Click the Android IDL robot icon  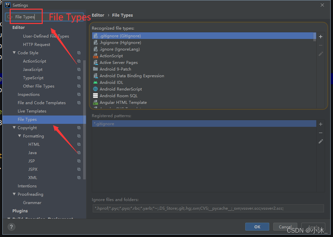point(95,83)
